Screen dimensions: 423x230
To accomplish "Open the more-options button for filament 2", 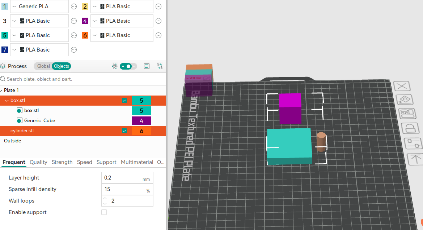I will click(158, 6).
